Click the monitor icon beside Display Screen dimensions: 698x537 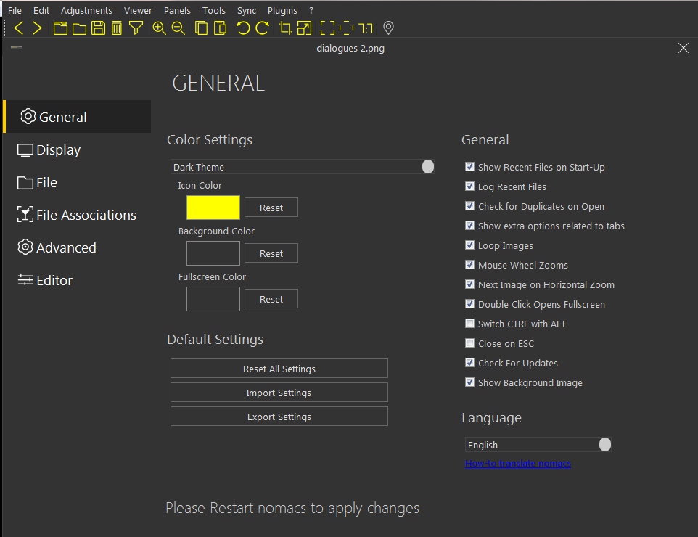click(25, 150)
